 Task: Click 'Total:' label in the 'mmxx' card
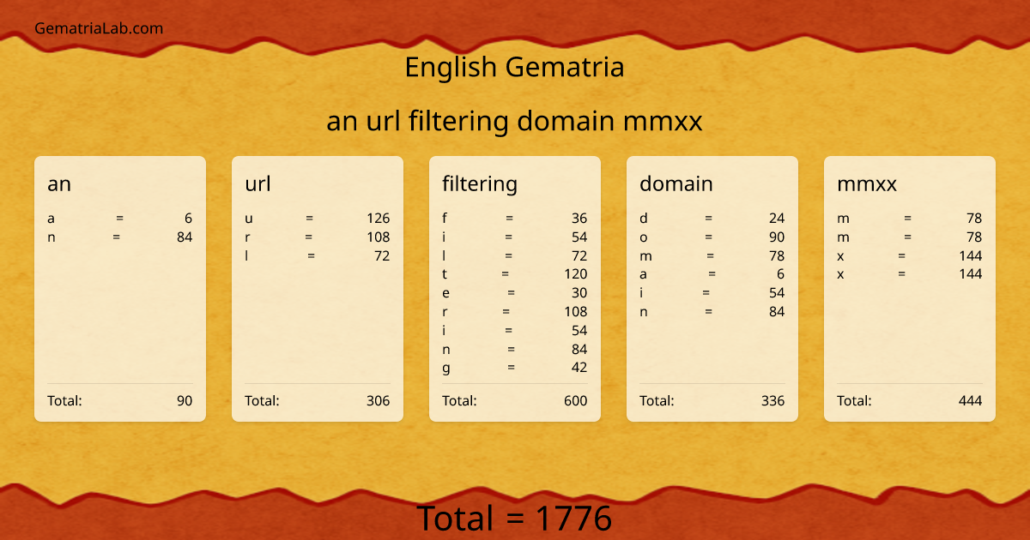[854, 400]
